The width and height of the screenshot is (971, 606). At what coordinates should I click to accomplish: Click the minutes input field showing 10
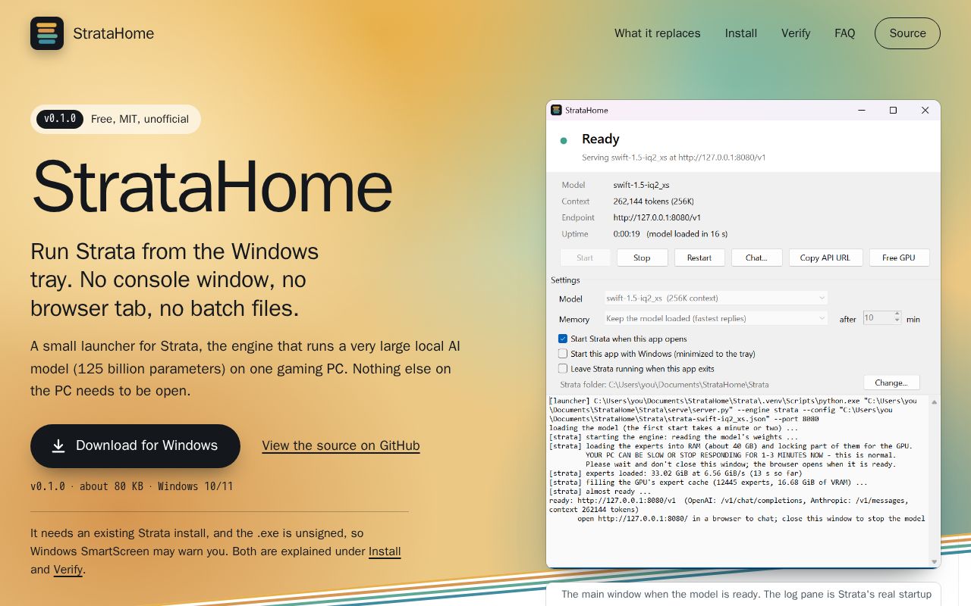(878, 319)
